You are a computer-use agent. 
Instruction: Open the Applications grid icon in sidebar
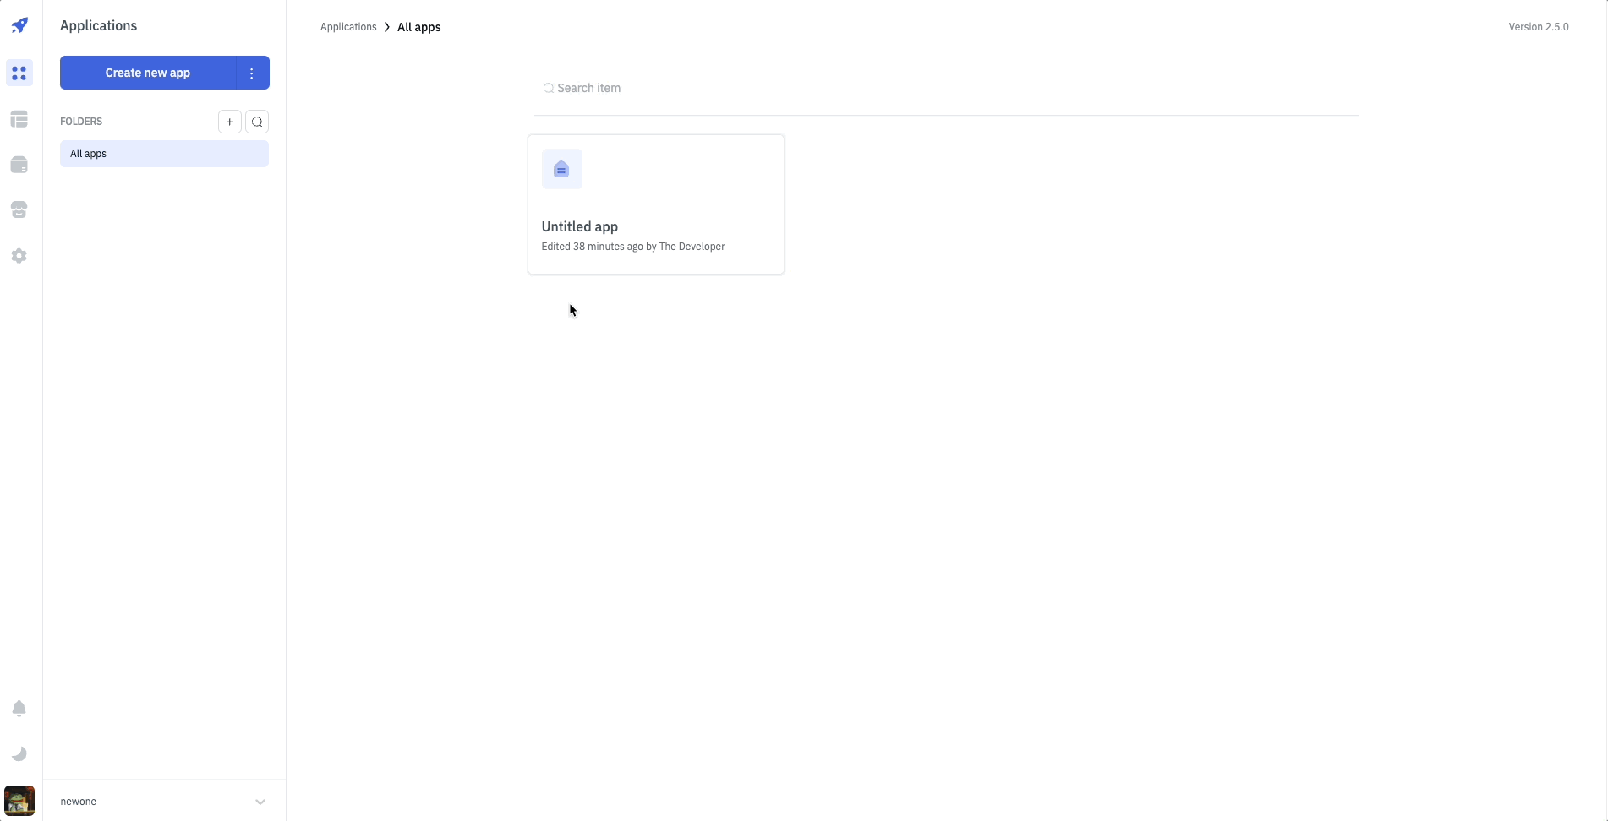(19, 73)
